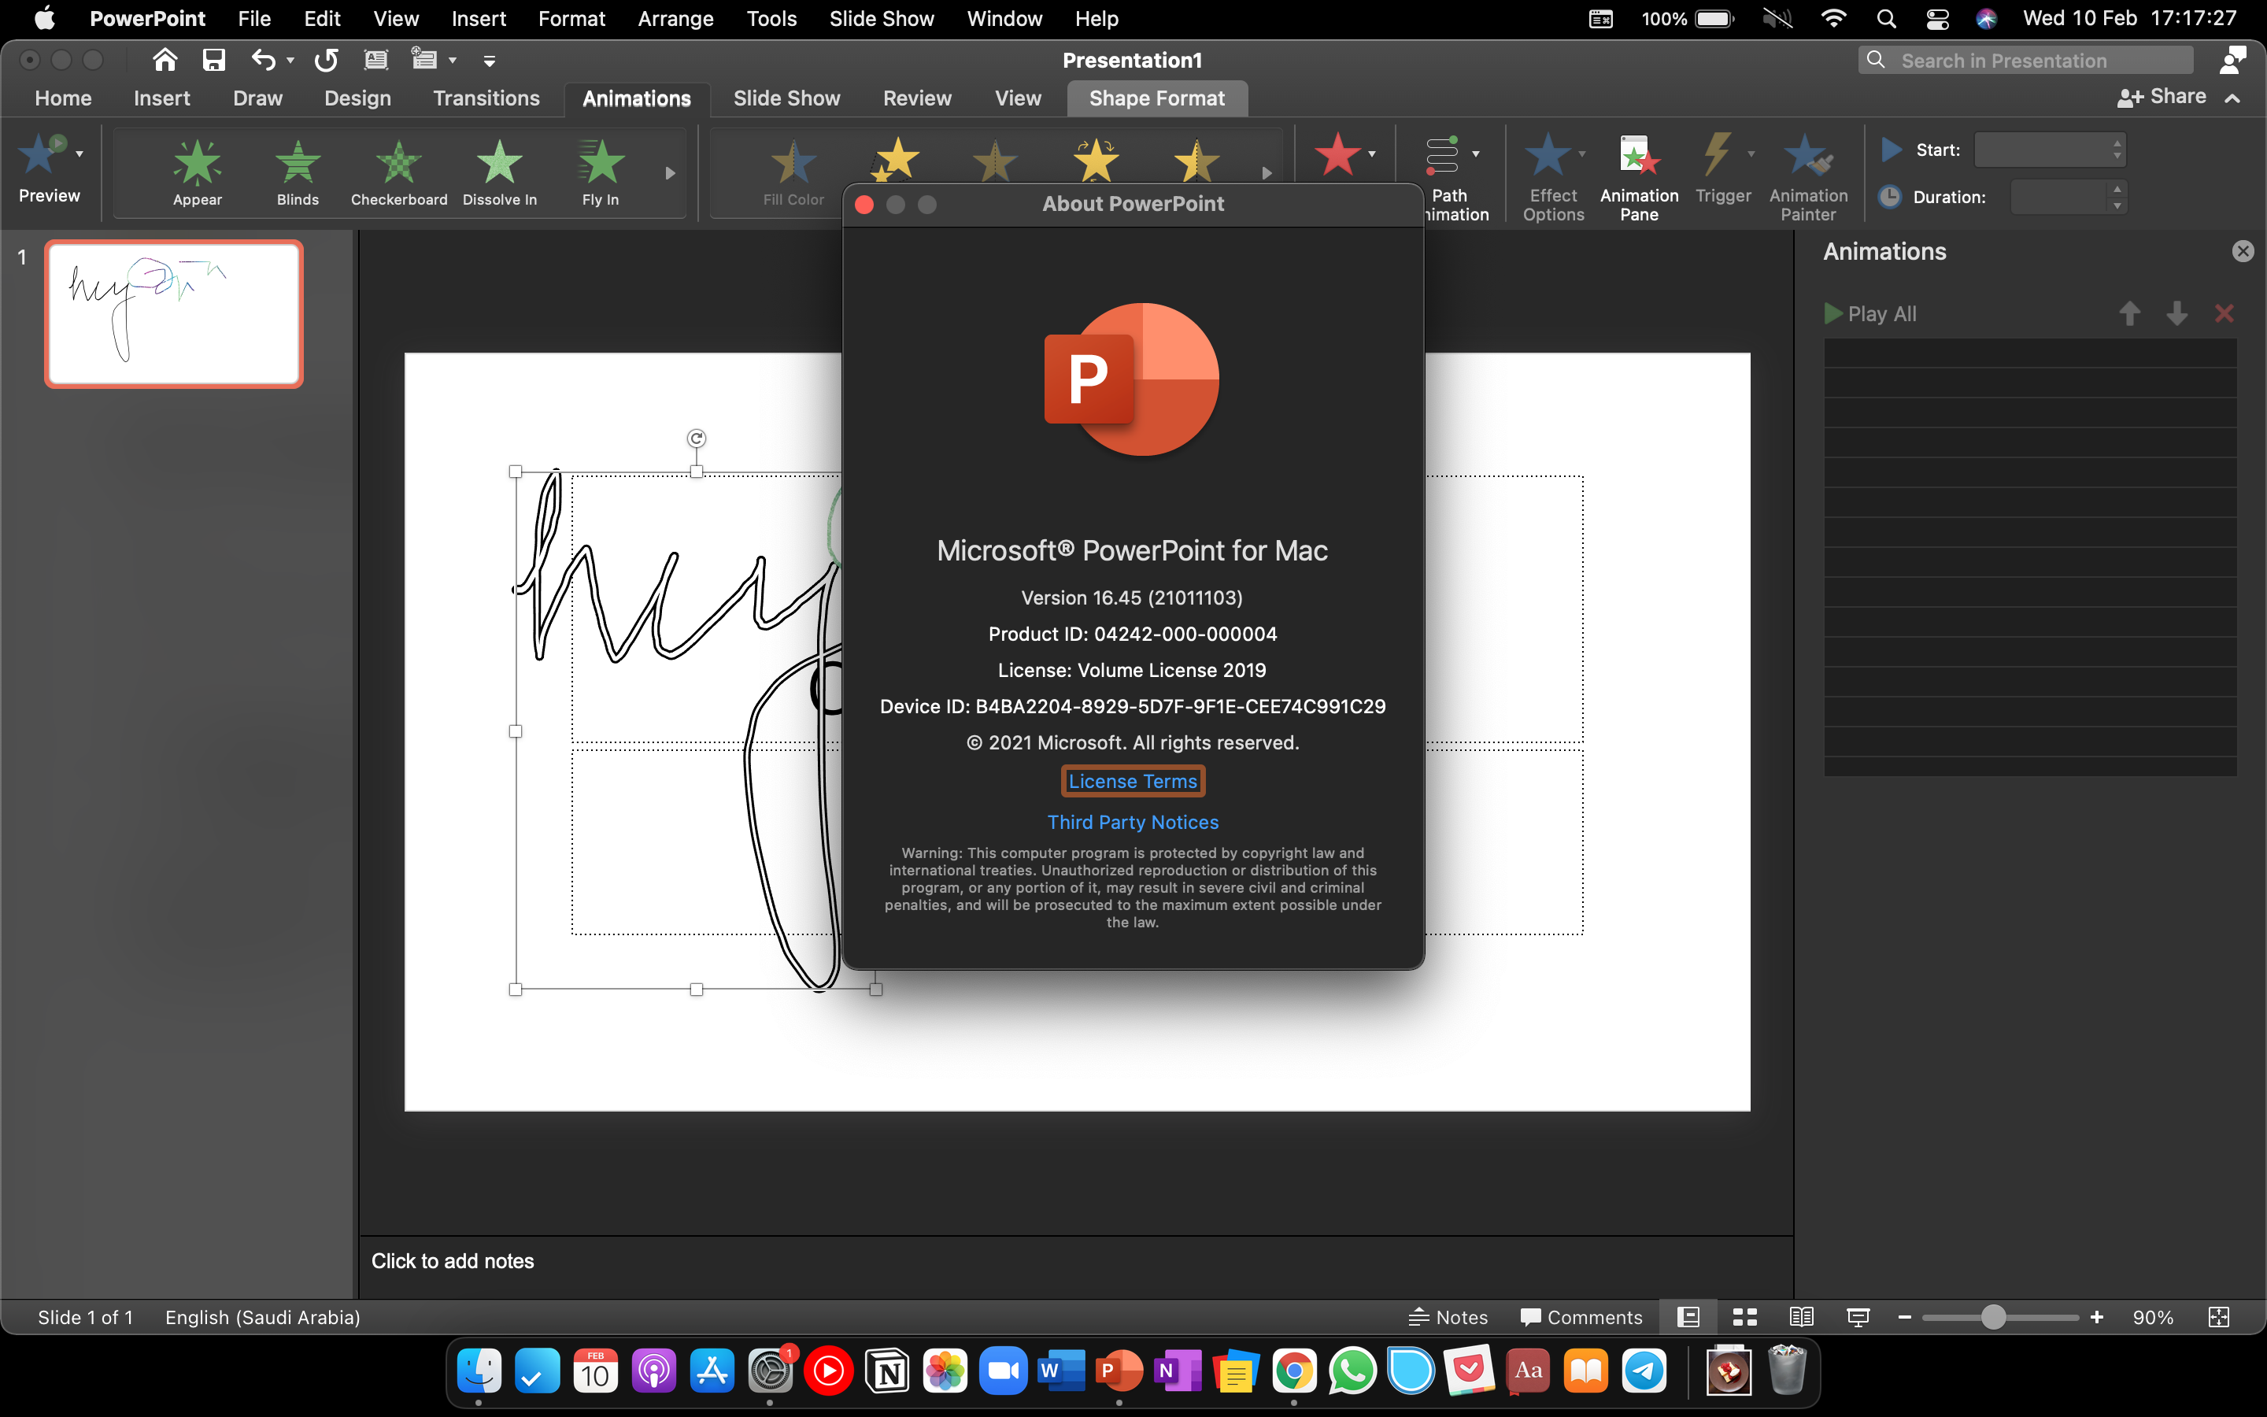This screenshot has width=2267, height=1417.
Task: Switch to the Transitions tab
Action: pyautogui.click(x=486, y=98)
